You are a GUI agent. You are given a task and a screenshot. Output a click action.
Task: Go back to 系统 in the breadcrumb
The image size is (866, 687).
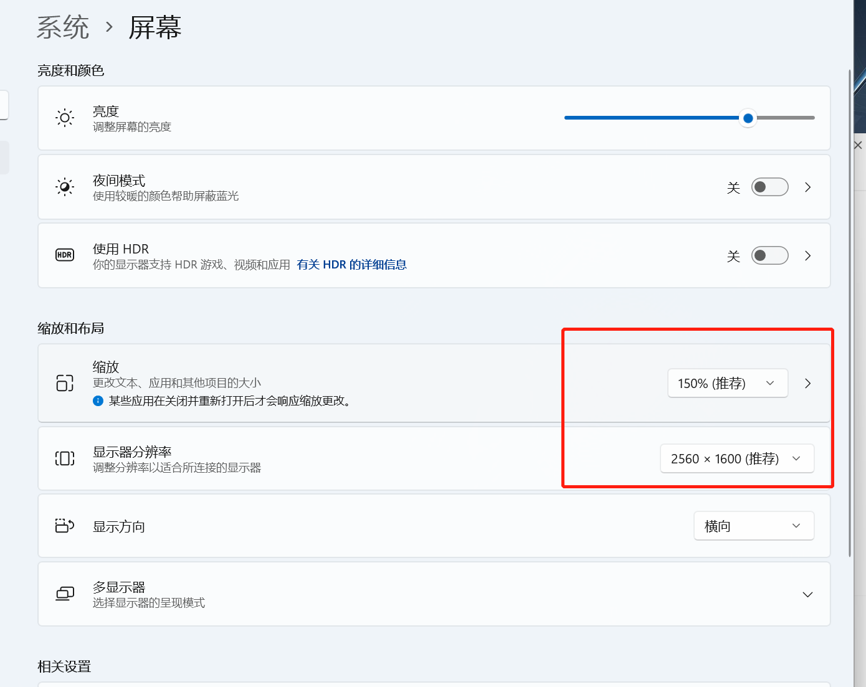click(63, 27)
